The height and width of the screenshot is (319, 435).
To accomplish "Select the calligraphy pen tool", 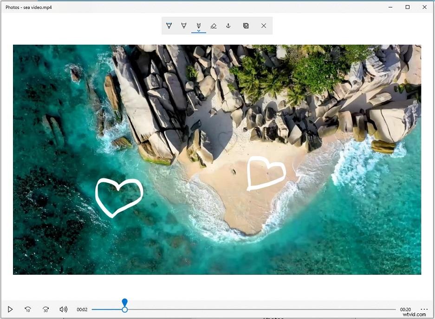I will click(x=199, y=25).
